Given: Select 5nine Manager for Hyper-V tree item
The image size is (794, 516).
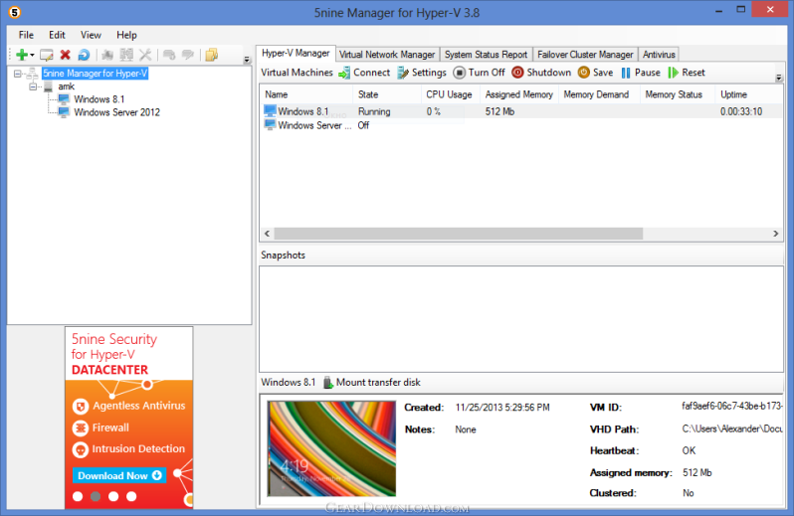Looking at the screenshot, I should coord(95,74).
